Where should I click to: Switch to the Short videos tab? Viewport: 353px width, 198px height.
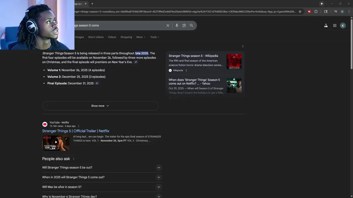point(96,37)
